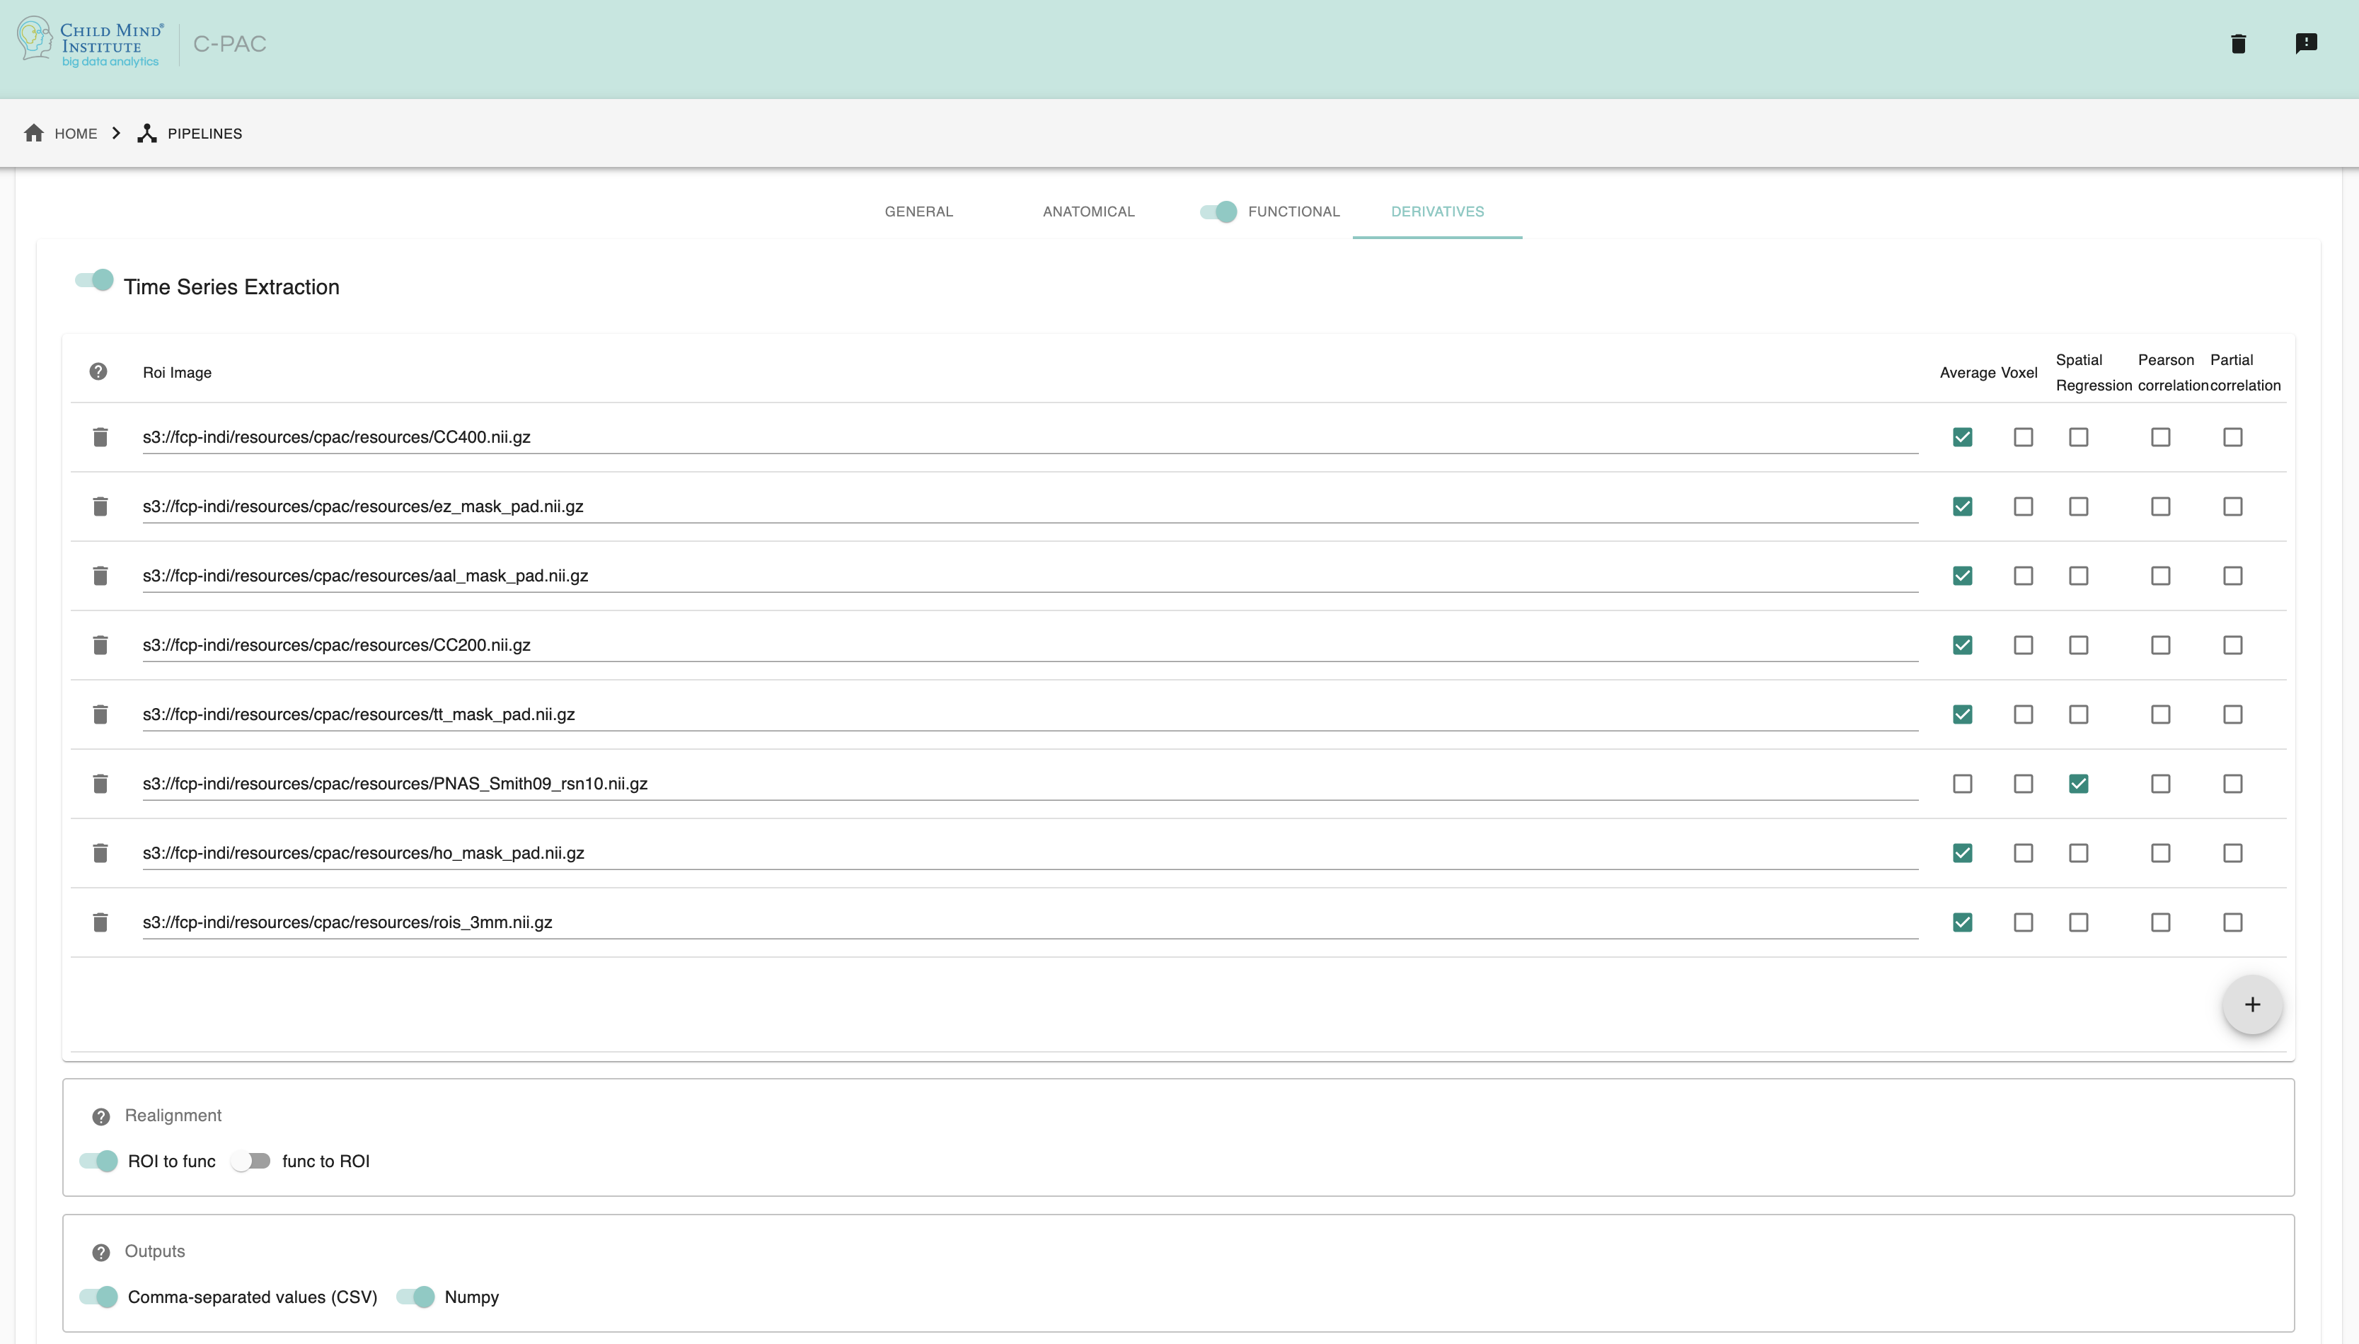Image resolution: width=2359 pixels, height=1344 pixels.
Task: Click the help icon next to Realignment
Action: pos(100,1117)
